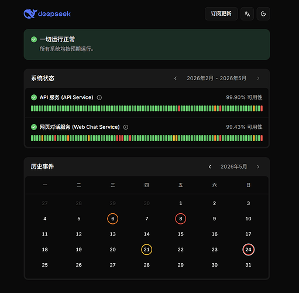
Task: Select orange-circled day 6 in calendar
Action: coord(113,219)
